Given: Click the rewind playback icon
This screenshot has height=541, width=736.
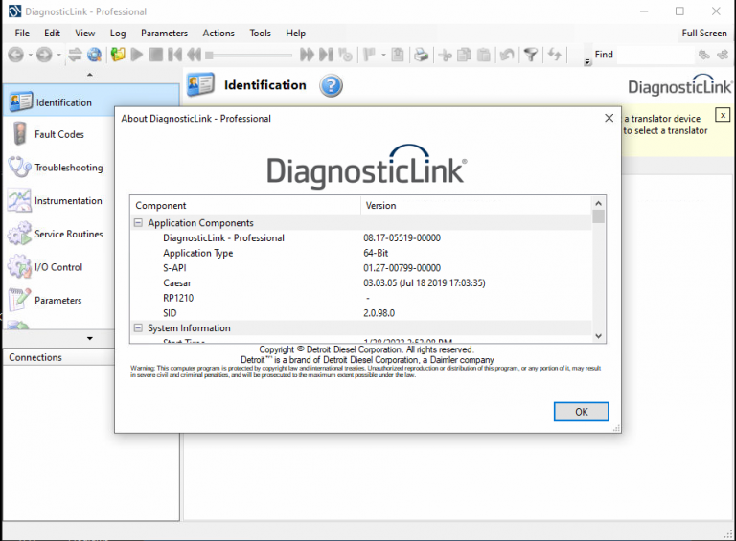Looking at the screenshot, I should 194,55.
